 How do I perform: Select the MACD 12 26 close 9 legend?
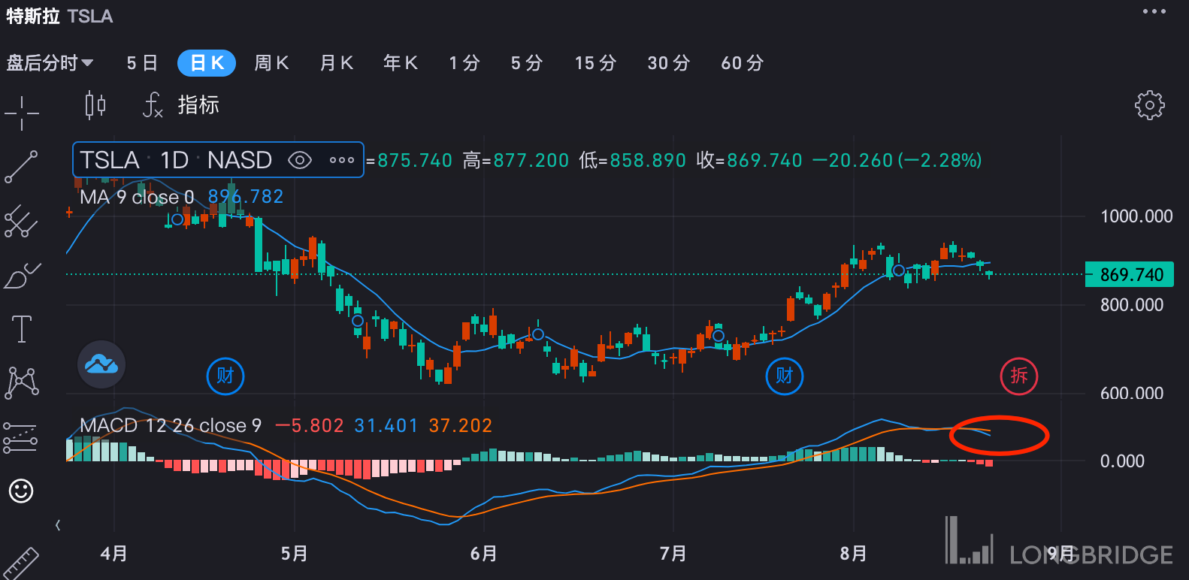171,425
